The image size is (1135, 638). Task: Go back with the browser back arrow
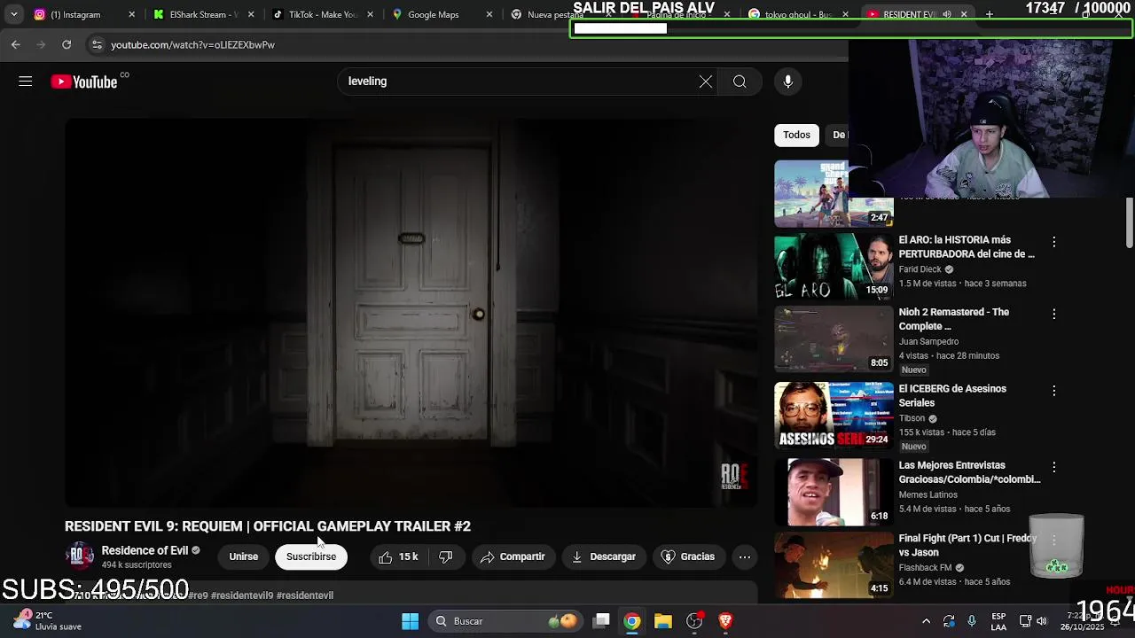[16, 44]
